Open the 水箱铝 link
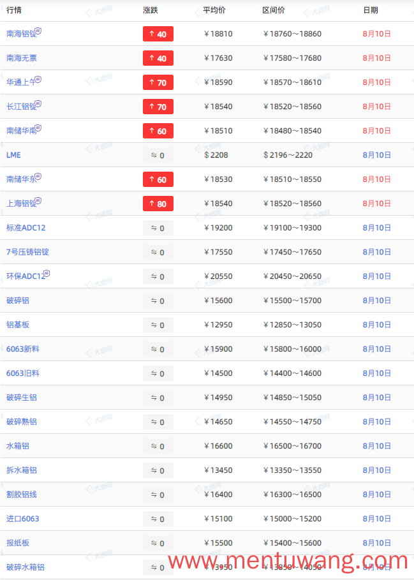414x580 pixels. (x=18, y=446)
